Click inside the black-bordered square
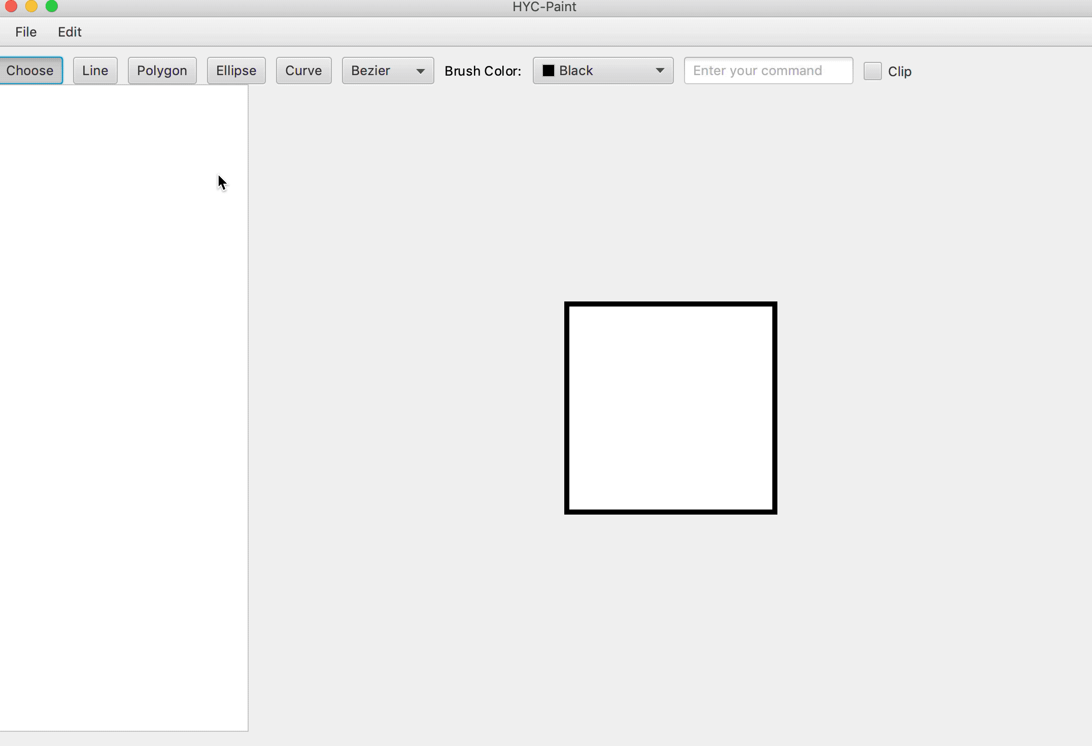The image size is (1092, 746). (x=670, y=408)
